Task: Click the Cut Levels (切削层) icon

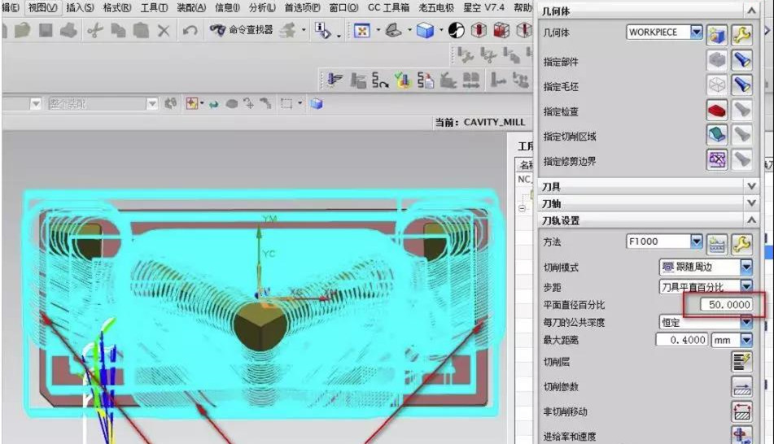Action: pos(741,363)
